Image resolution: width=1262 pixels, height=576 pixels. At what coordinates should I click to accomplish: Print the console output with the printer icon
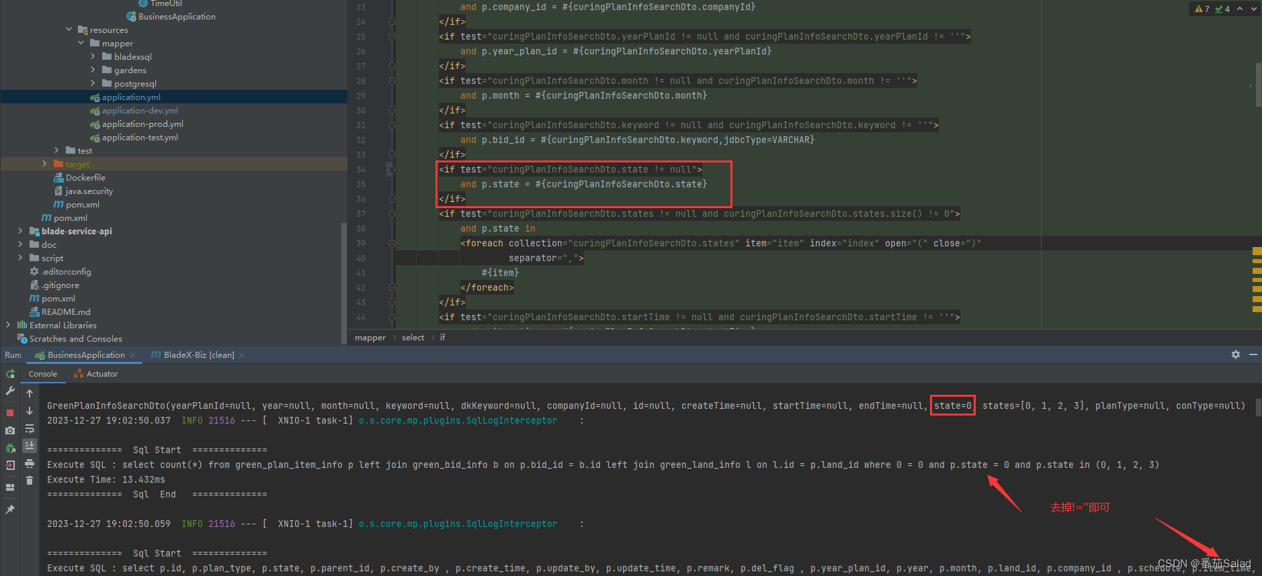pyautogui.click(x=30, y=463)
